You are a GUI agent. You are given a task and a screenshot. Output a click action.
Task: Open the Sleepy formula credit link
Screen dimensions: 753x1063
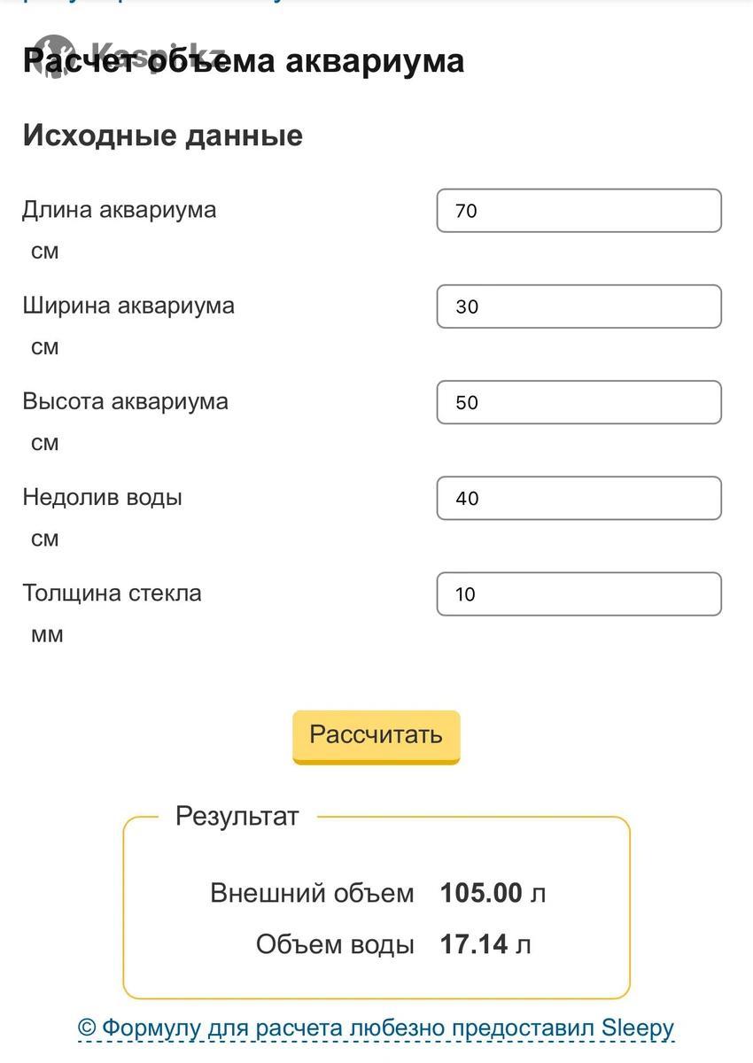pos(376,1028)
